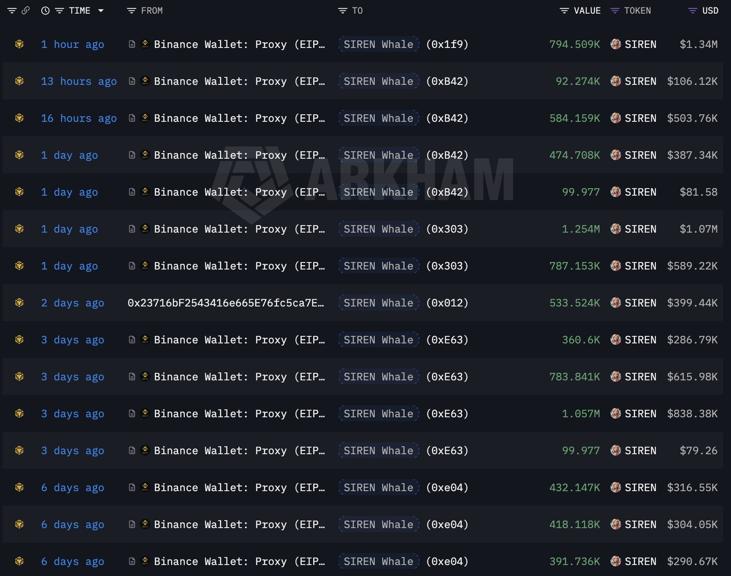The height and width of the screenshot is (576, 731).
Task: Open the '16 hours ago' transaction link
Action: 79,118
